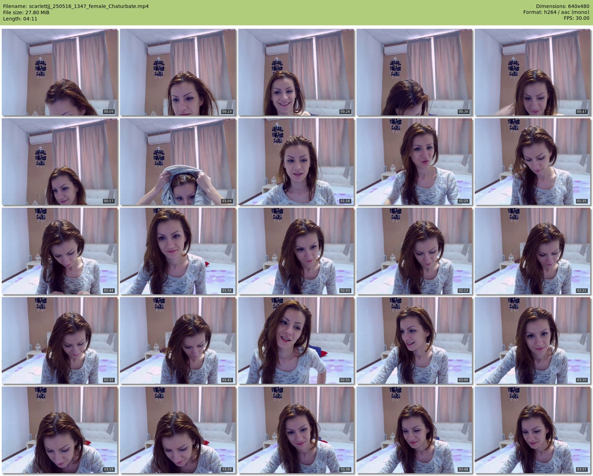593x476 pixels.
Task: Select the 03:29 thumbnail
Action: pos(178,430)
